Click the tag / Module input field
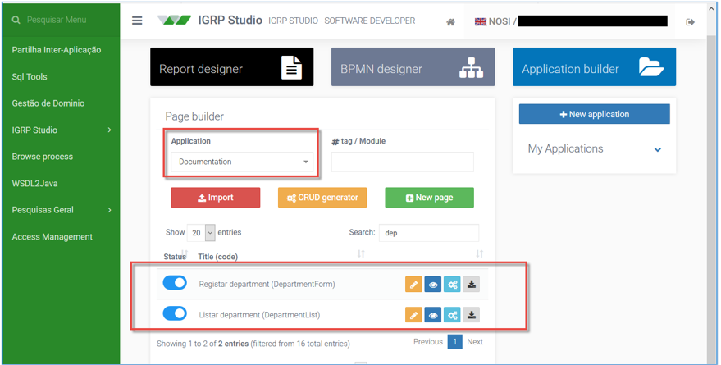Image resolution: width=721 pixels, height=365 pixels. coord(403,162)
